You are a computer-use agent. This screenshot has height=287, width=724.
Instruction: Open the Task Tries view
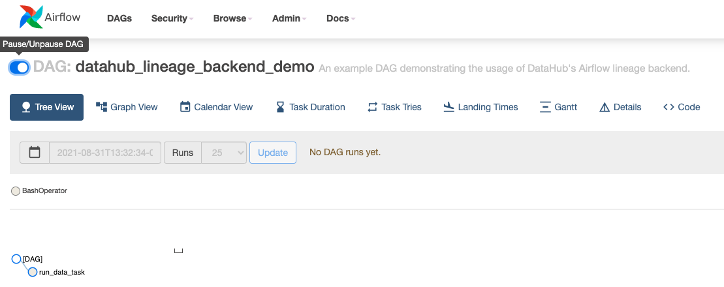click(394, 107)
